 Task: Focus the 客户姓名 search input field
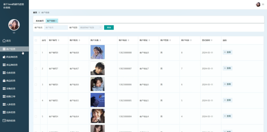tap(56, 27)
